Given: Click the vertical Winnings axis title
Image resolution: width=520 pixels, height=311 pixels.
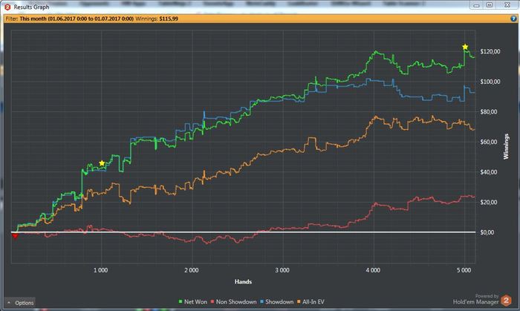Looking at the screenshot, I should 506,147.
